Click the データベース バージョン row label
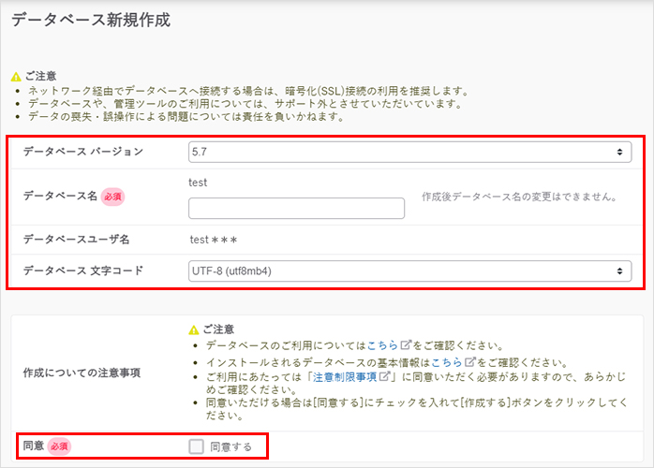Screen dimensions: 654x468 (83, 152)
